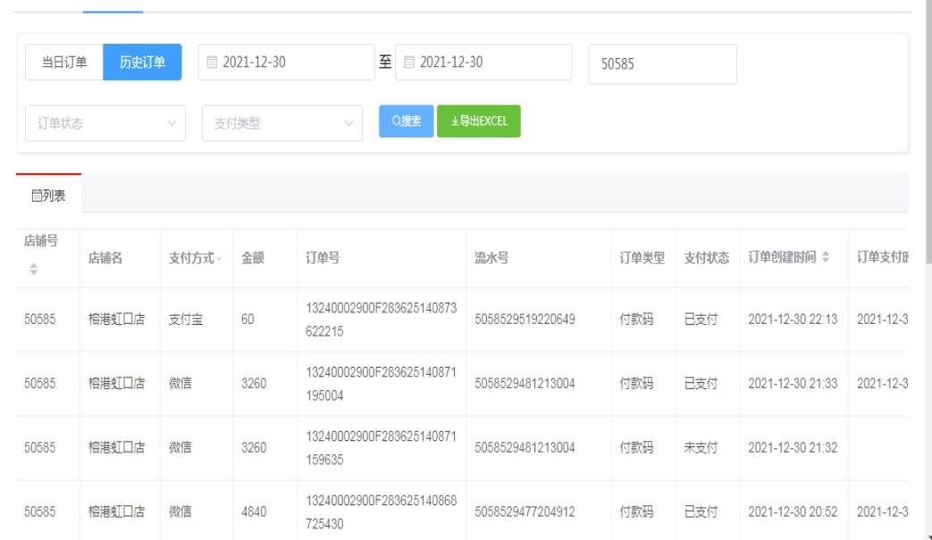Click the 金额 column header

coord(252,258)
